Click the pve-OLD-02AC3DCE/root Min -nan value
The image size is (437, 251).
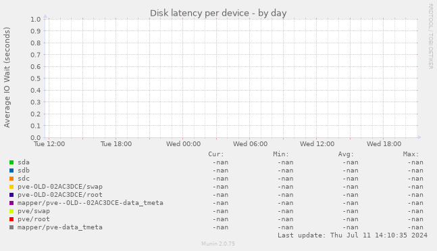[x=286, y=195]
